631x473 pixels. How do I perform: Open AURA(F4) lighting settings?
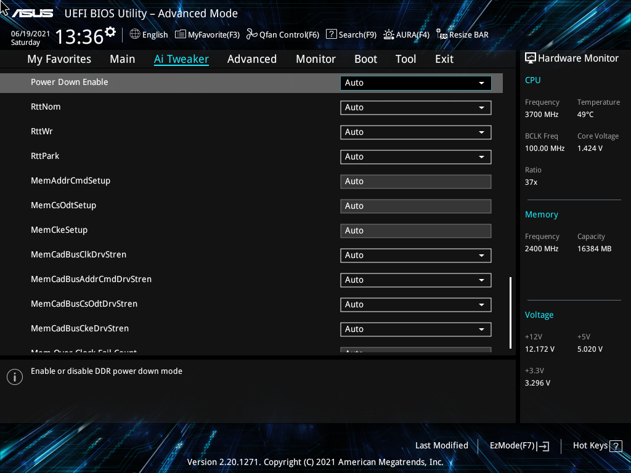406,34
